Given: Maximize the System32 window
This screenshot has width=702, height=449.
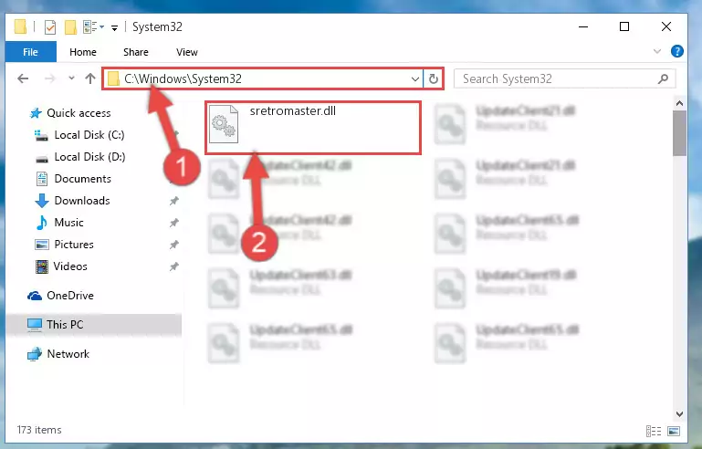Looking at the screenshot, I should click(x=624, y=26).
